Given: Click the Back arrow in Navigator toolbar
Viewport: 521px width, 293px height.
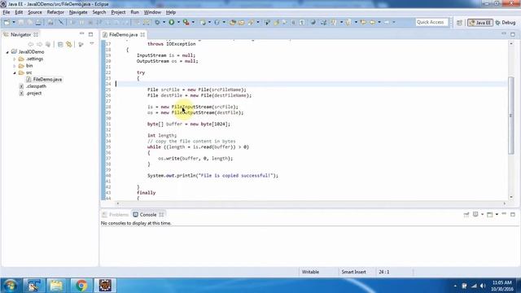Looking at the screenshot, I should [x=31, y=44].
